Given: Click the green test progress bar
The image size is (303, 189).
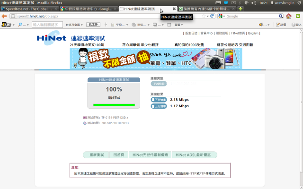Looking at the screenshot, I should 114,105.
